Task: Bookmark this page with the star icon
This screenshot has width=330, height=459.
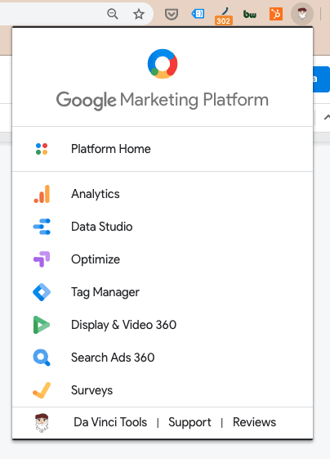Action: 139,14
